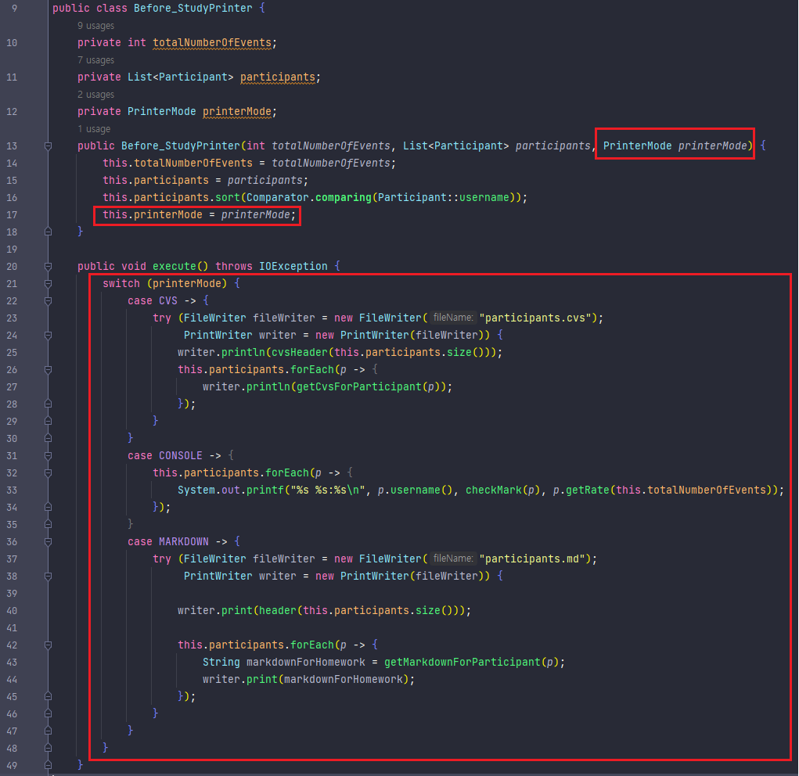Collapse the constructor at line 13 fold marker
The image size is (799, 776).
tap(48, 146)
